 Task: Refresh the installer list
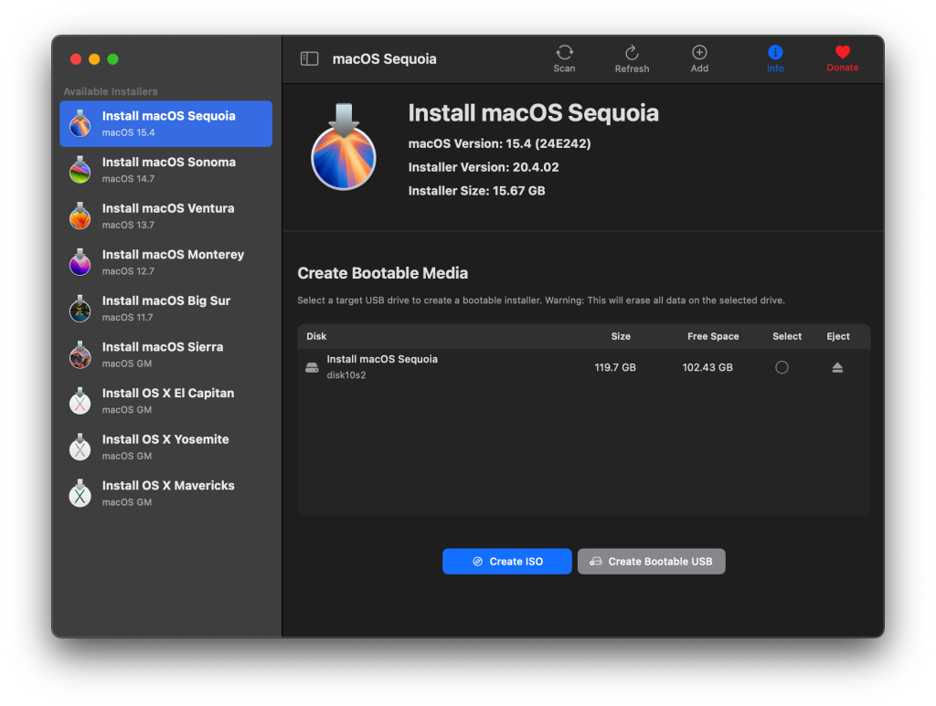point(632,58)
